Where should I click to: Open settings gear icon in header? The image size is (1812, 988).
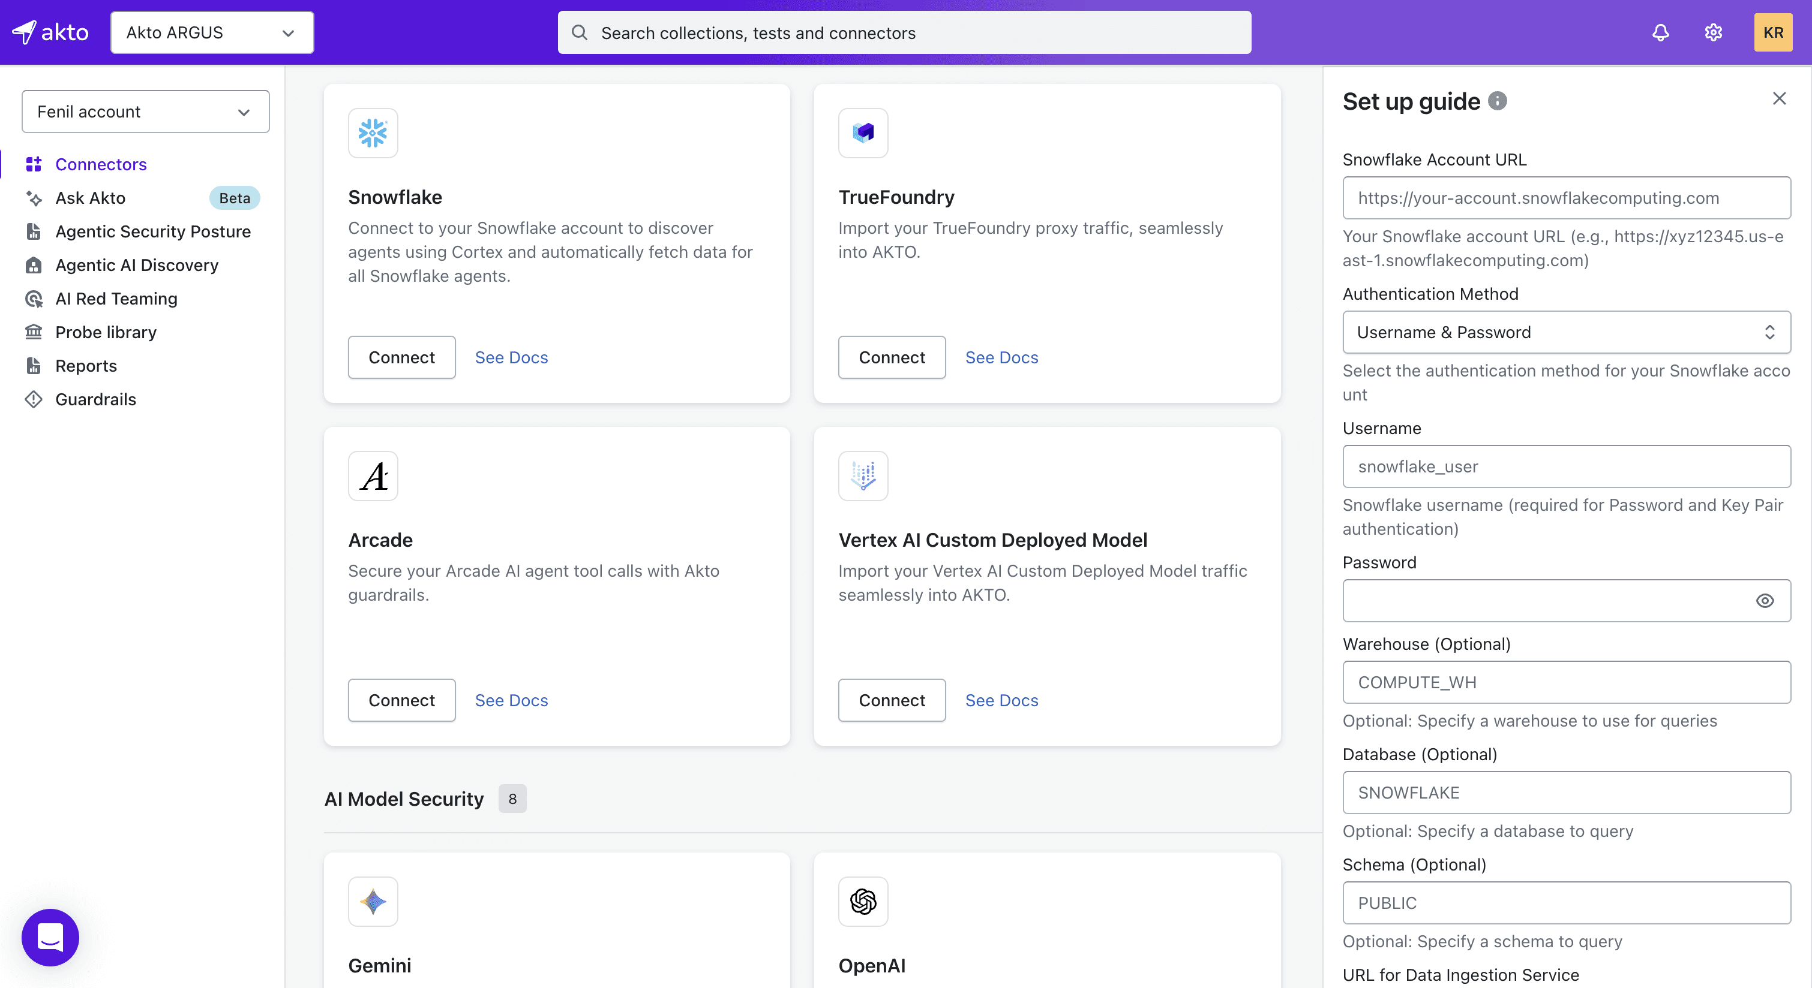pyautogui.click(x=1713, y=32)
